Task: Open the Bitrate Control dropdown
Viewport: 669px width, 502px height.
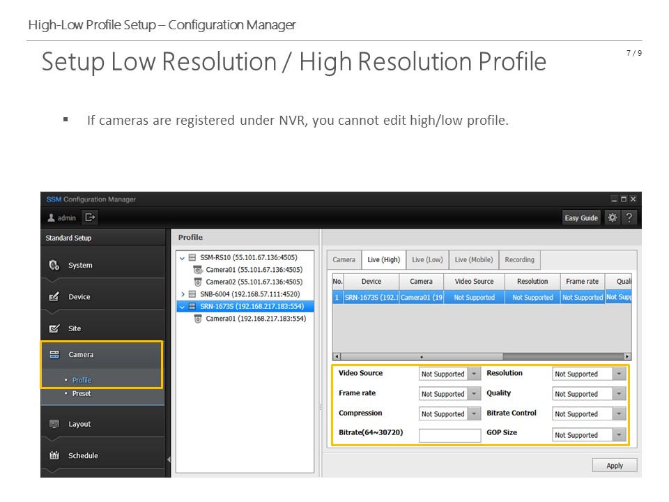Action: [x=619, y=413]
